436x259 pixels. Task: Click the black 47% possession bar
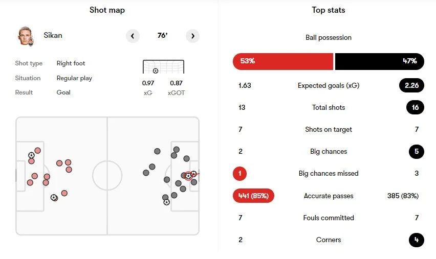379,61
